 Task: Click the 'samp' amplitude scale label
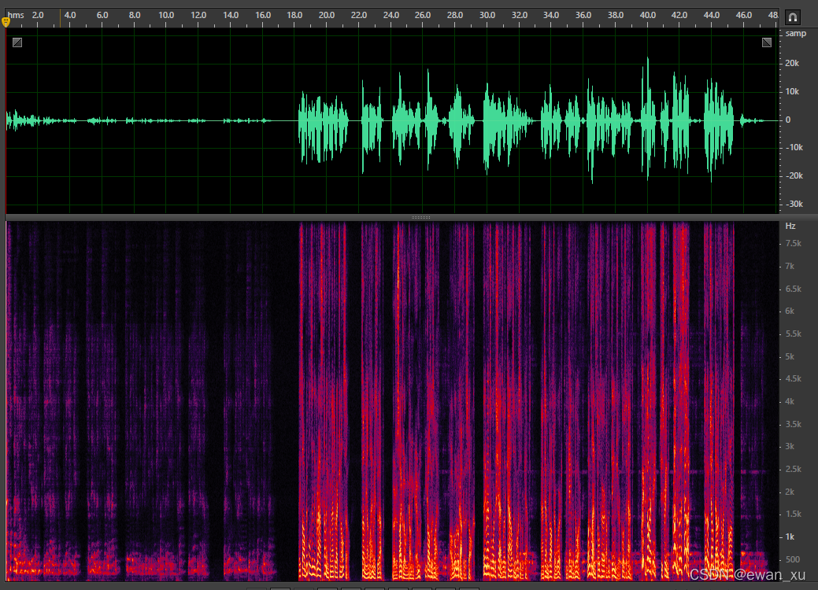(x=796, y=33)
